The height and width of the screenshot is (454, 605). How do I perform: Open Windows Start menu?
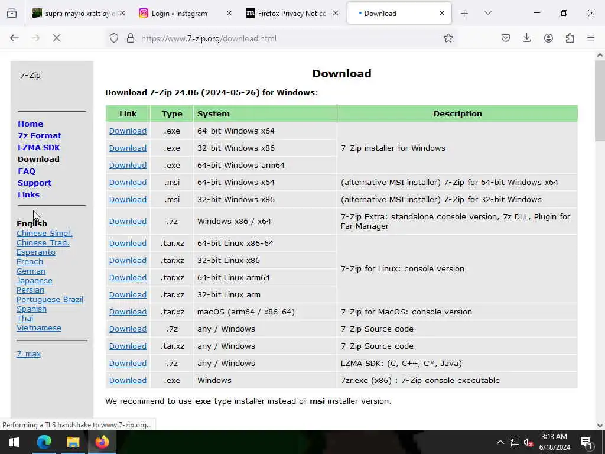(14, 442)
